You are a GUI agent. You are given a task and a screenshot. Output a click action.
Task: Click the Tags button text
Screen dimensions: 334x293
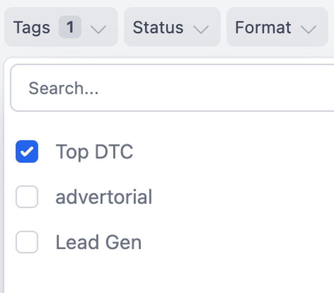[31, 28]
